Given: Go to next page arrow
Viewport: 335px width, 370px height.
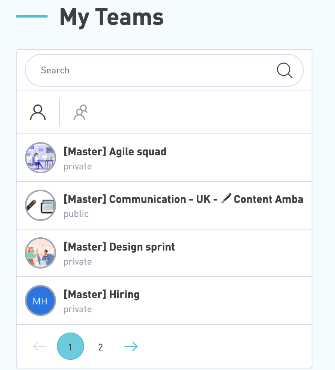Looking at the screenshot, I should tap(131, 347).
